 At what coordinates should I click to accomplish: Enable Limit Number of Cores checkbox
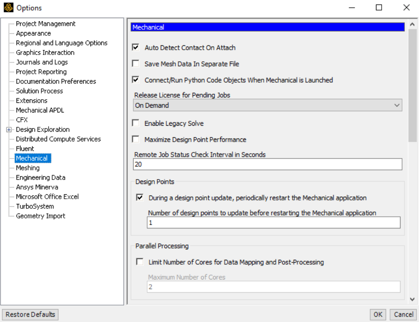pyautogui.click(x=140, y=262)
